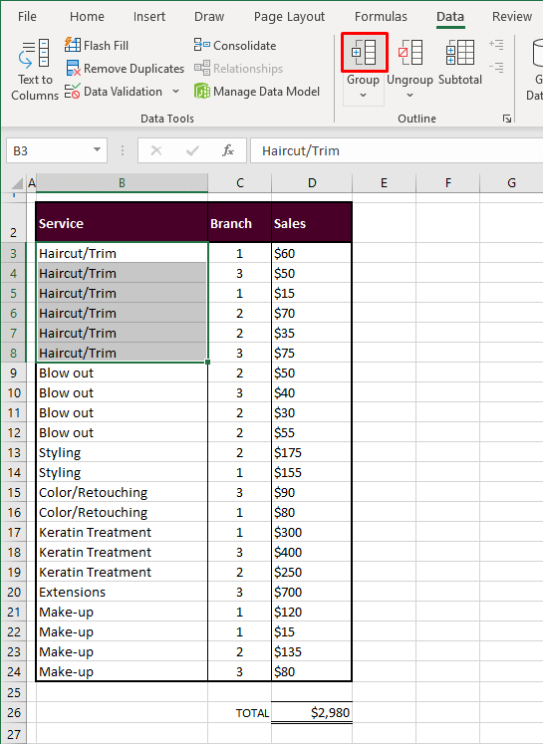
Task: Select row 9 header
Action: pos(13,372)
